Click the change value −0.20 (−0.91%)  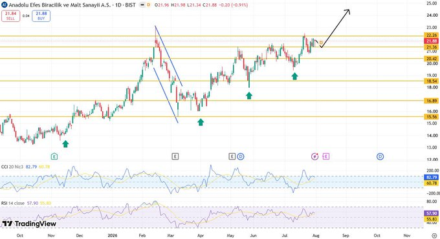tap(233, 5)
